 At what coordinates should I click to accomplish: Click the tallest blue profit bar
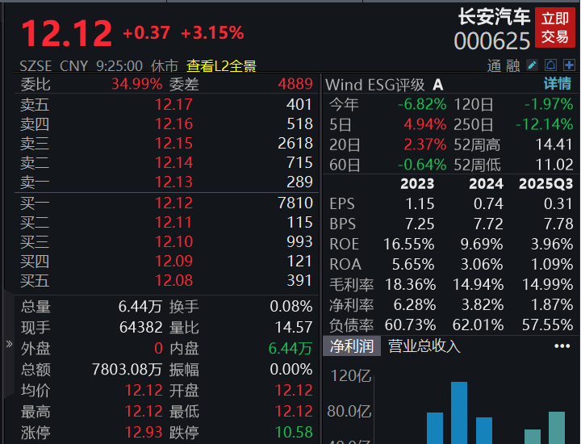pyautogui.click(x=459, y=412)
